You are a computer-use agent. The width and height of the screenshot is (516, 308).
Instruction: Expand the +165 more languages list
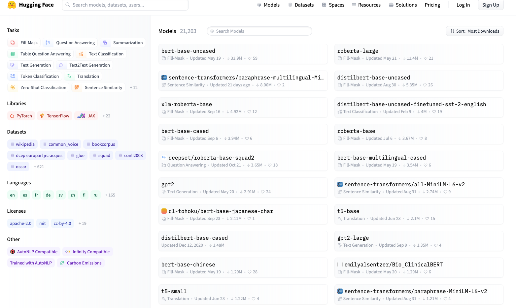110,195
